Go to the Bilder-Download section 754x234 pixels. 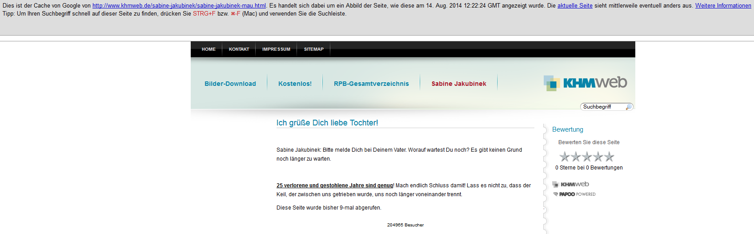230,84
